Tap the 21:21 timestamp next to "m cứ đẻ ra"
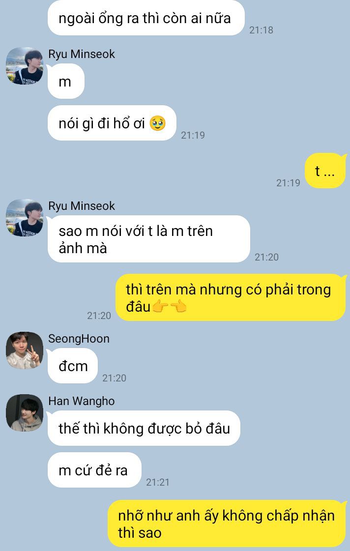350x551 pixels. coord(158,482)
